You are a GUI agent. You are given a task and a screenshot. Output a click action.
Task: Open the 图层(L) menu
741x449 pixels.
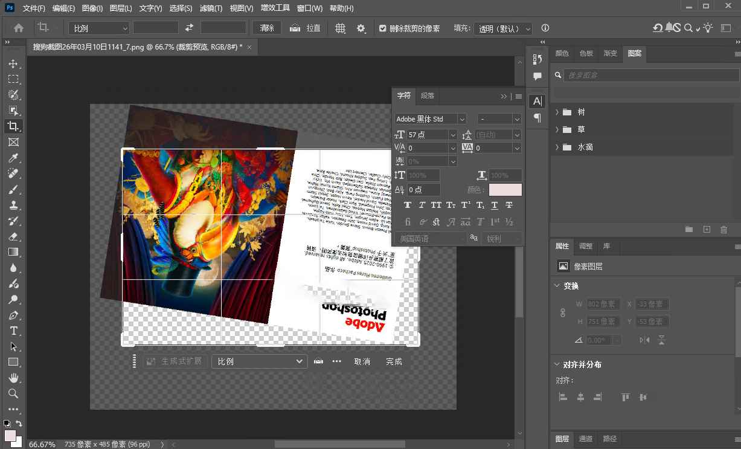121,8
